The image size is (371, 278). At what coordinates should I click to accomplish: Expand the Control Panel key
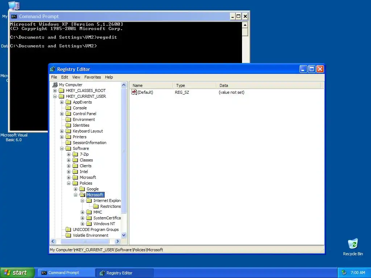click(62, 114)
